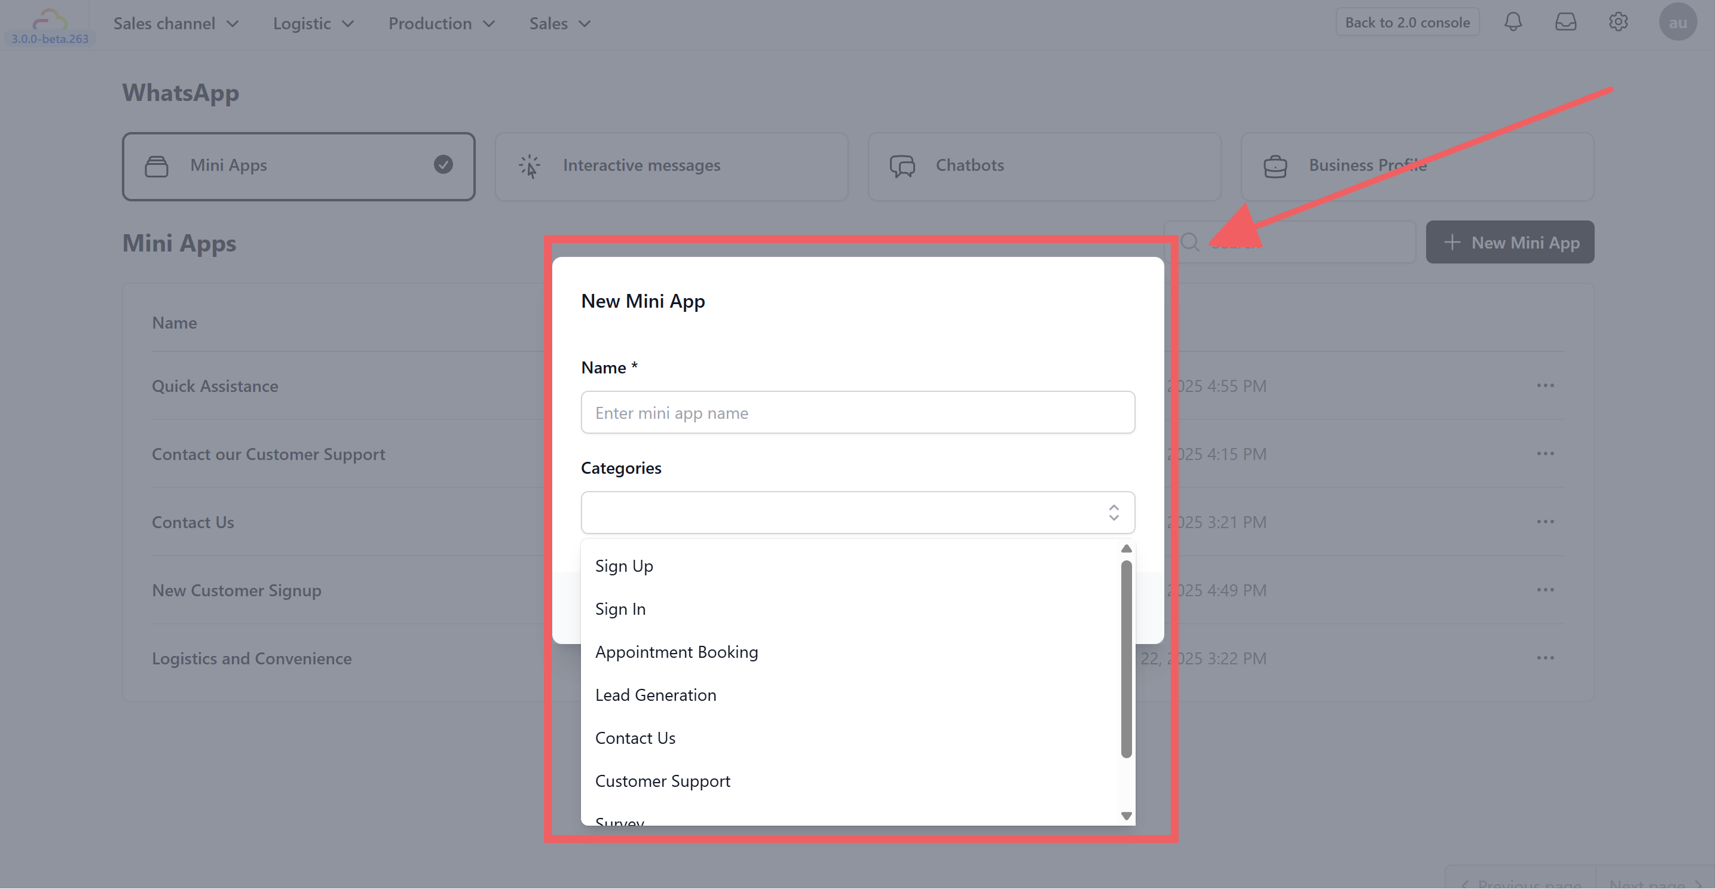
Task: Expand the Production menu
Action: (442, 23)
